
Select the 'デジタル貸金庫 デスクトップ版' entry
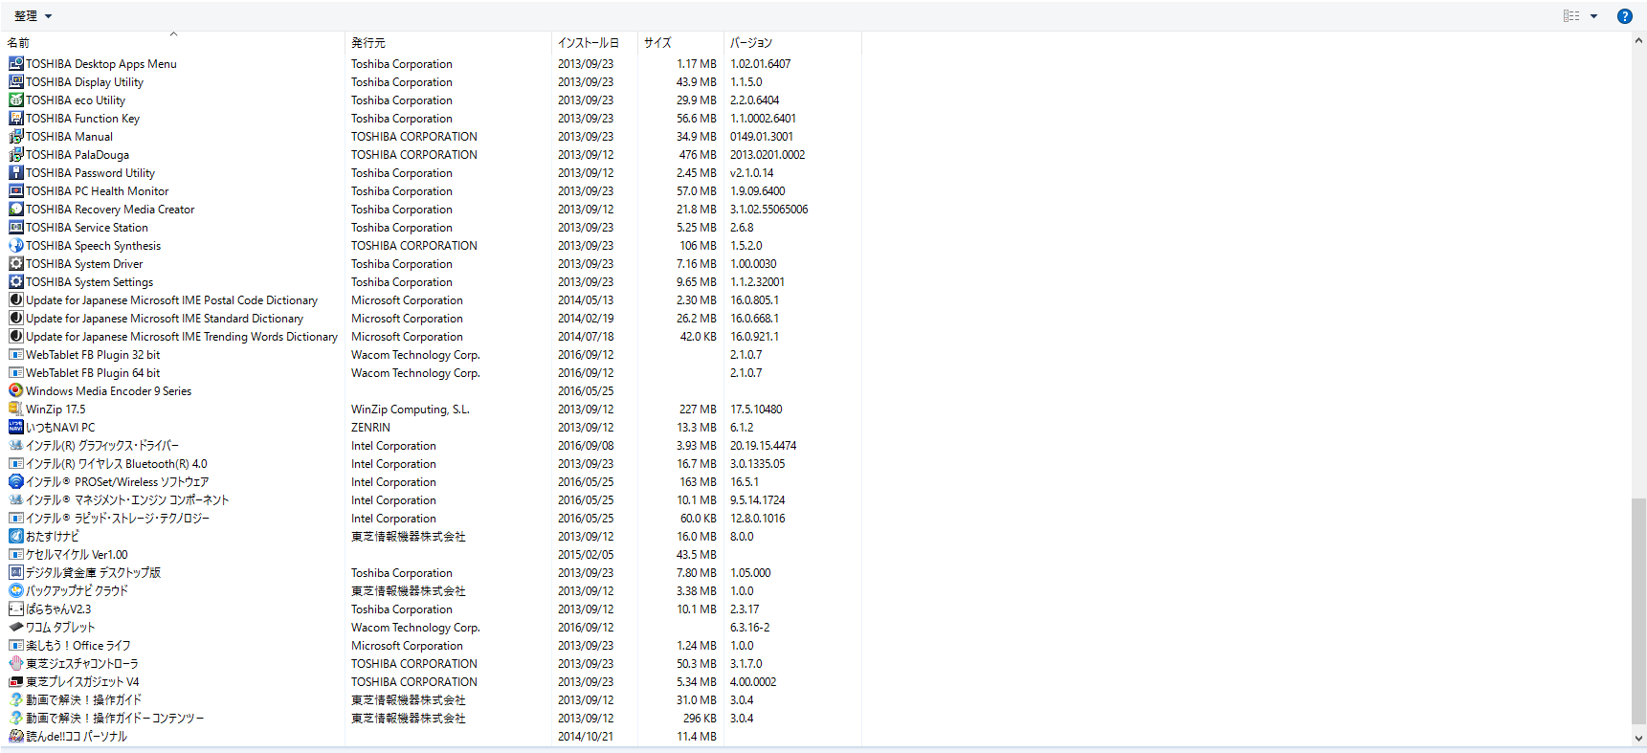click(94, 573)
